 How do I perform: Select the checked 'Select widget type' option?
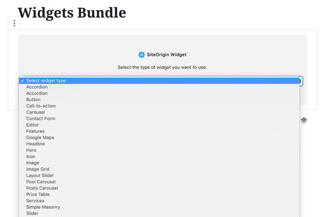[x=46, y=80]
